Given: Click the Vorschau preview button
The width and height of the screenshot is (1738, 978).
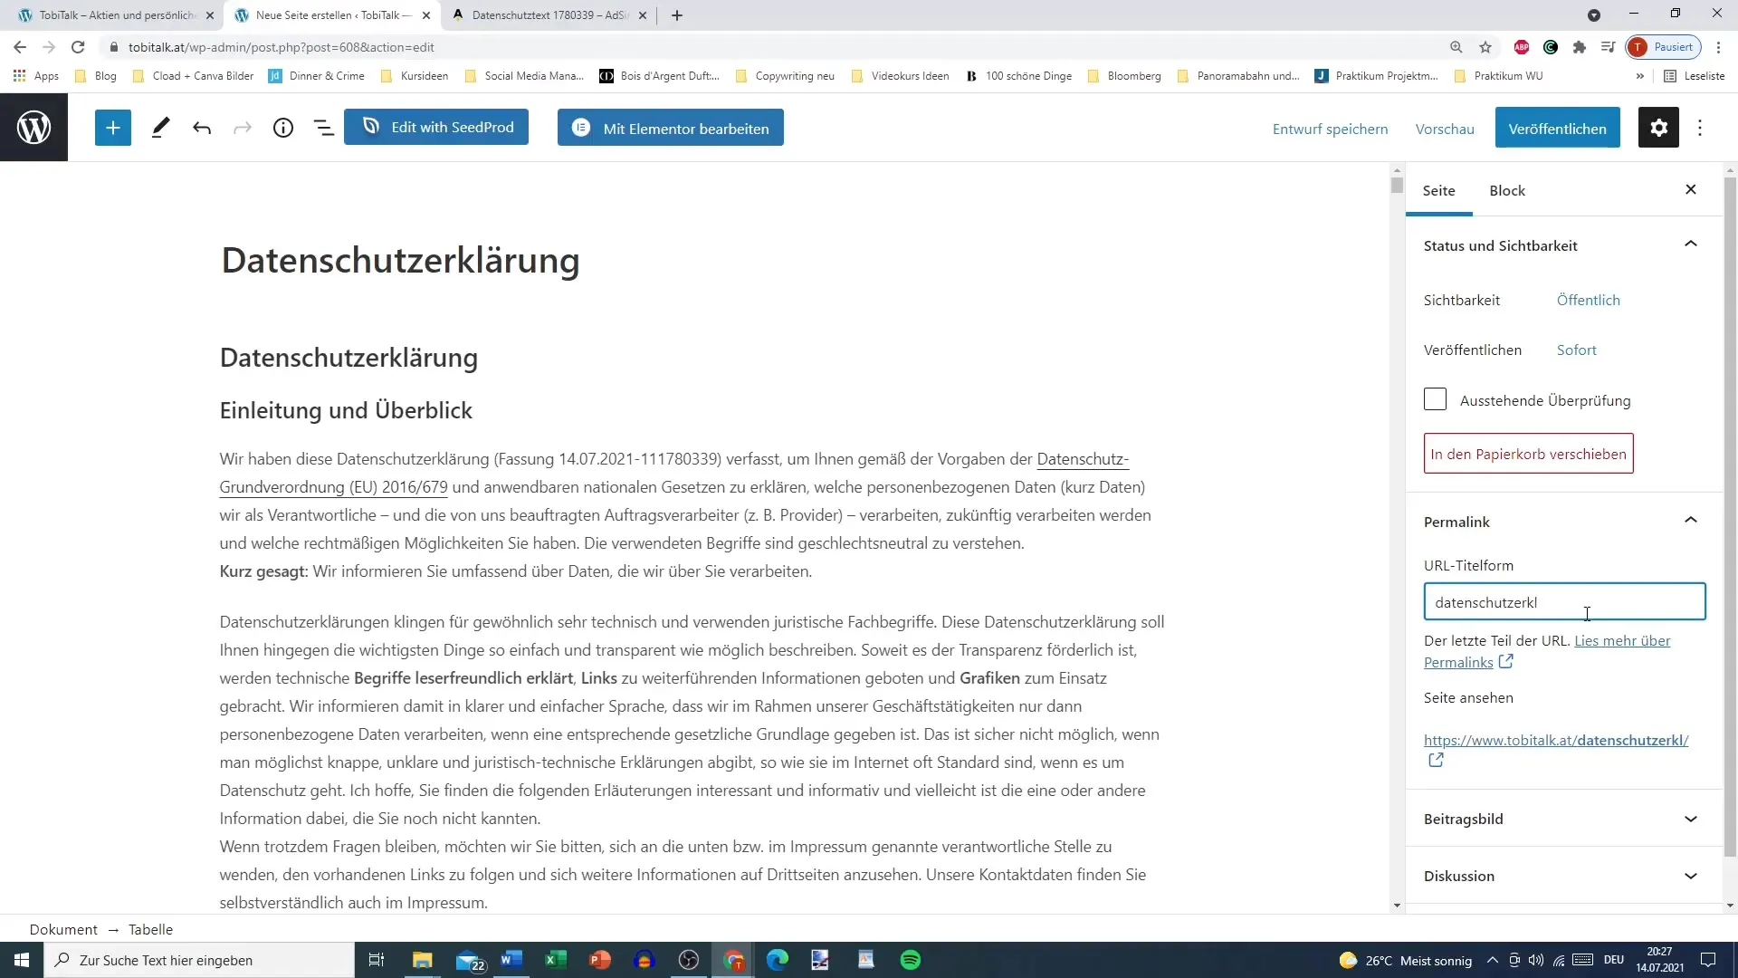Looking at the screenshot, I should click(1445, 128).
